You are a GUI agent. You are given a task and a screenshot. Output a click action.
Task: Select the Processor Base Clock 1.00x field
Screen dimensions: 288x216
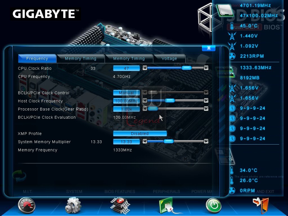click(x=126, y=109)
